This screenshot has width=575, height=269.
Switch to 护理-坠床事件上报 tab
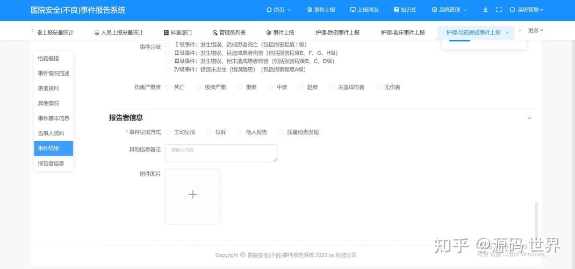point(403,33)
